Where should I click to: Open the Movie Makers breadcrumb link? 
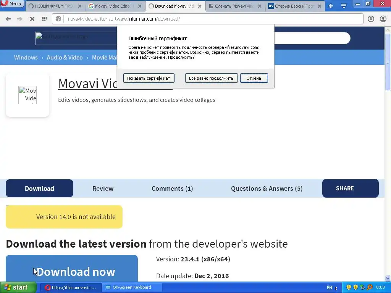105,58
